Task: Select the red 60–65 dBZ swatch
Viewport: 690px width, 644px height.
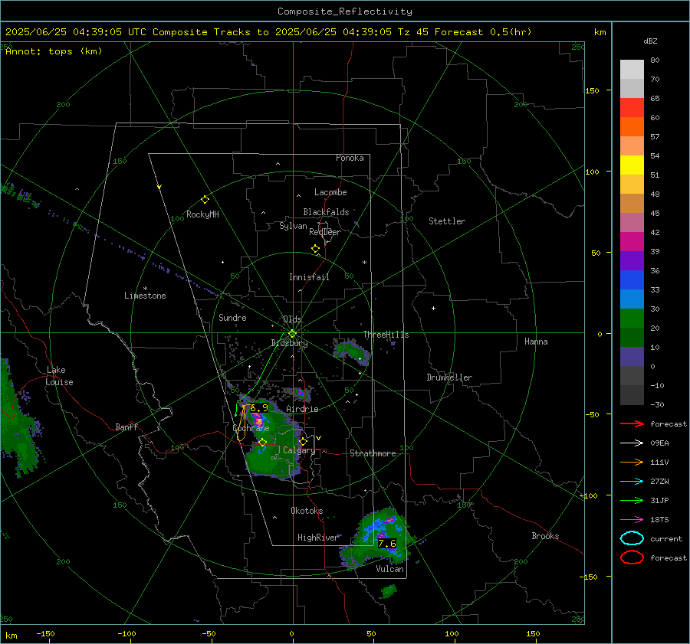Action: pos(632,108)
